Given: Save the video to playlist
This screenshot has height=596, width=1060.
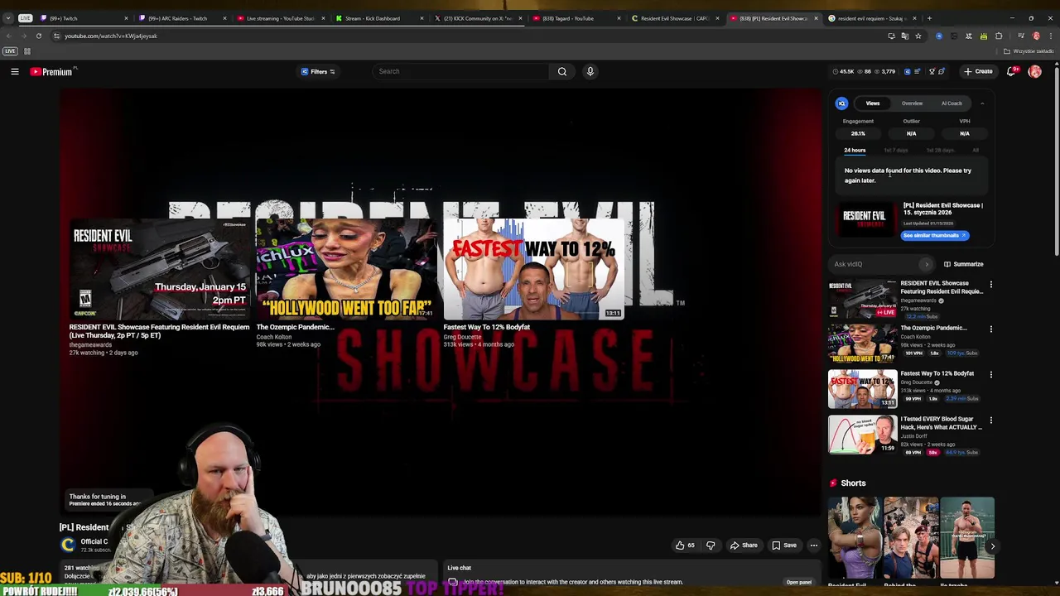Looking at the screenshot, I should click(783, 546).
